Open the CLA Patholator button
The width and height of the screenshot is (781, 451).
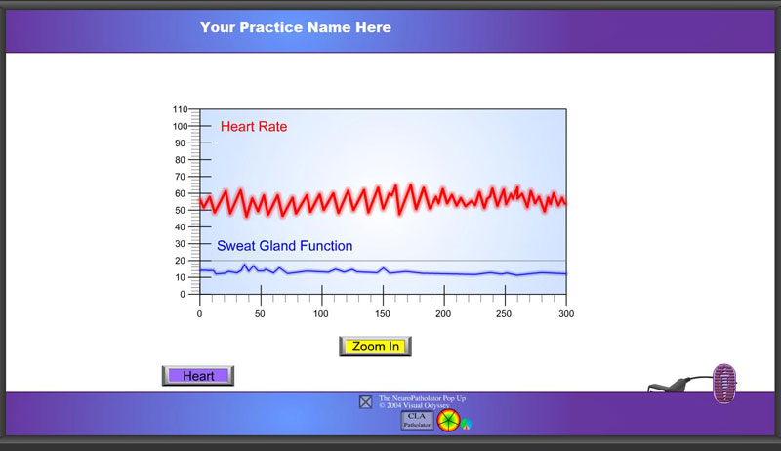pyautogui.click(x=418, y=421)
